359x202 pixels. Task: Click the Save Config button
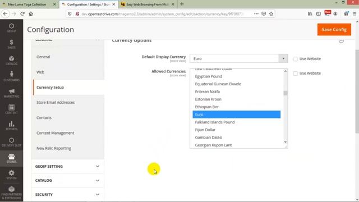[x=334, y=30]
